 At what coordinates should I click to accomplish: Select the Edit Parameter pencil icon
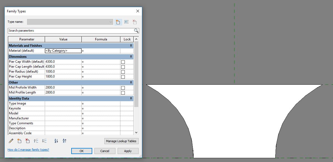[x=11, y=141]
